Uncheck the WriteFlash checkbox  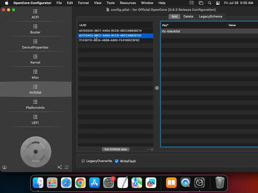(117, 161)
